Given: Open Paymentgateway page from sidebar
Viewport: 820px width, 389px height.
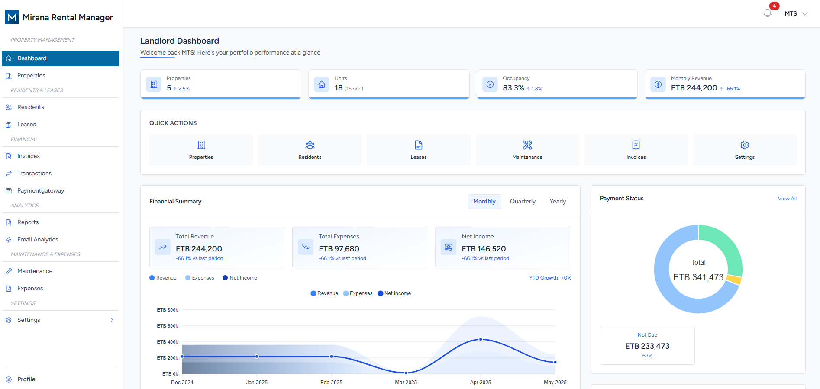Looking at the screenshot, I should 60,191.
